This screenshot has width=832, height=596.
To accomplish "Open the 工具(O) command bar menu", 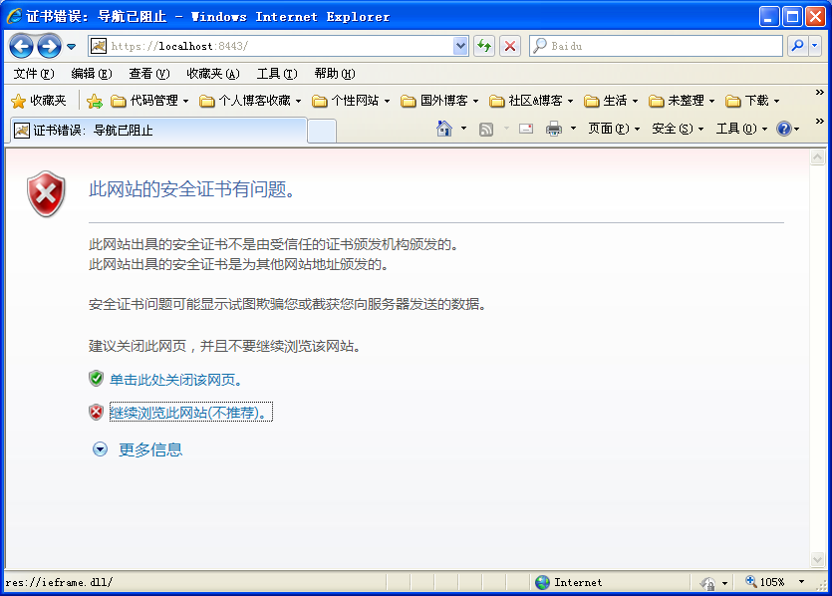I will [x=741, y=129].
